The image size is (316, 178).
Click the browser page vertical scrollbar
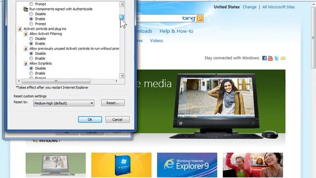[x=314, y=38]
